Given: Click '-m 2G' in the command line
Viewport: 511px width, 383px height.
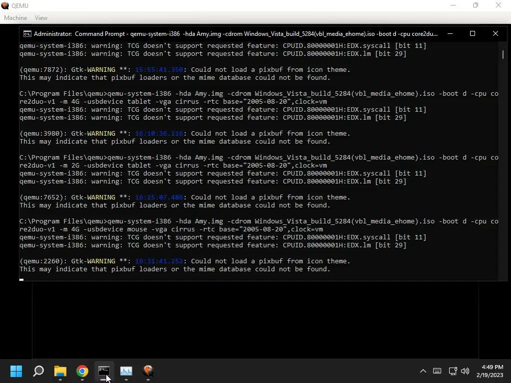Looking at the screenshot, I should [x=69, y=166].
